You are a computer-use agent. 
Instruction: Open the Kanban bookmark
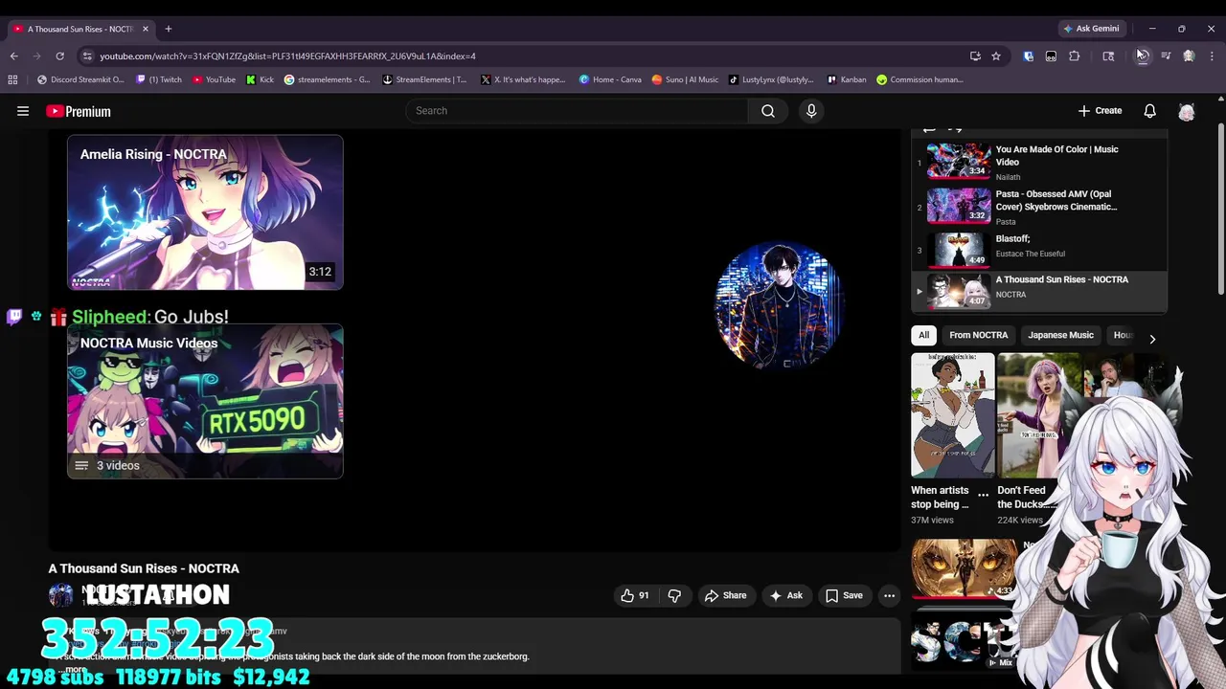point(847,79)
